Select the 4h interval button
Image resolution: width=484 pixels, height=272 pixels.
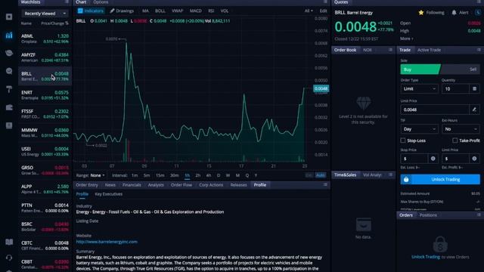coord(209,175)
